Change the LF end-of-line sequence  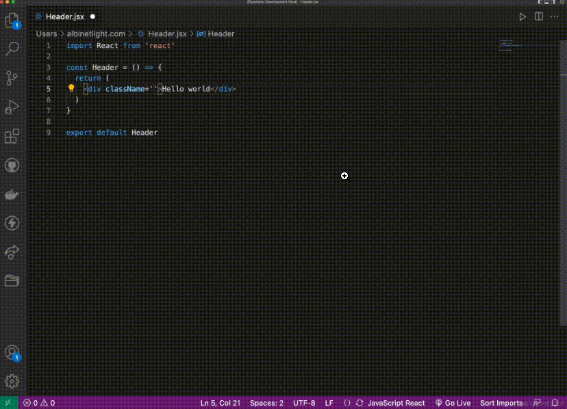[329, 402]
